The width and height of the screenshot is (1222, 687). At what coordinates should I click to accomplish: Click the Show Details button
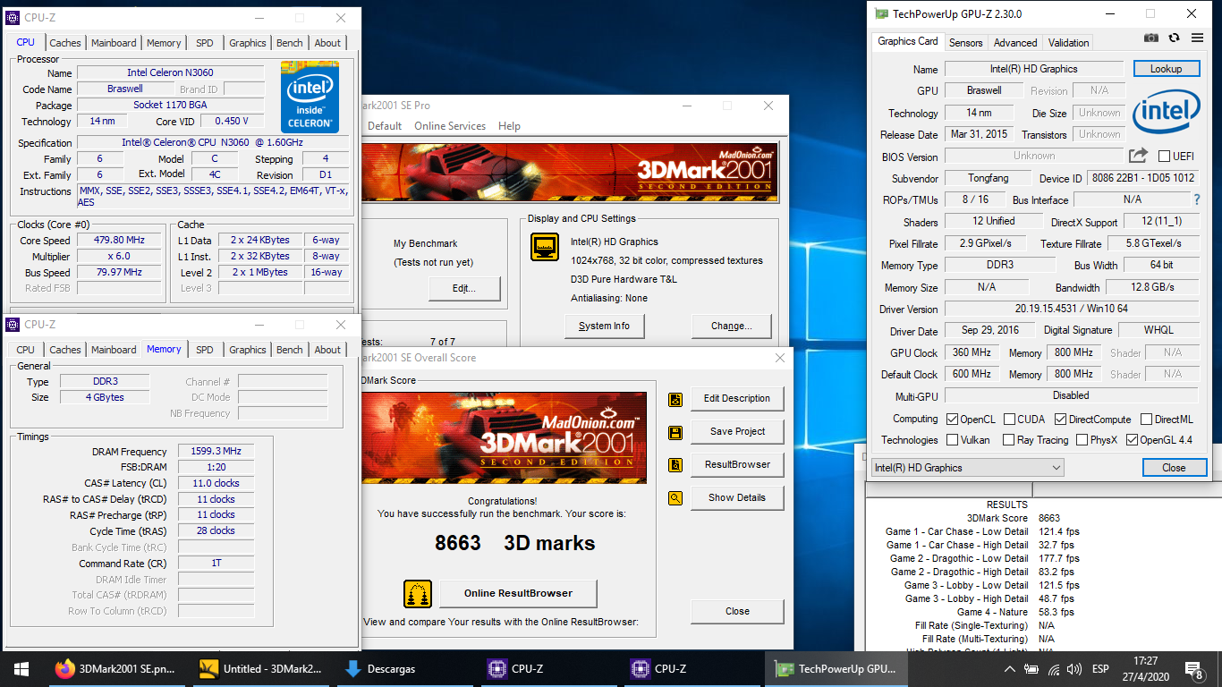[737, 498]
